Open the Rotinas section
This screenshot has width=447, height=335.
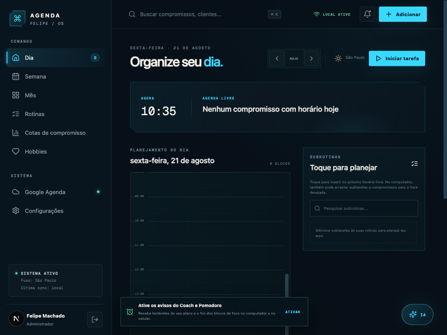pos(55,114)
